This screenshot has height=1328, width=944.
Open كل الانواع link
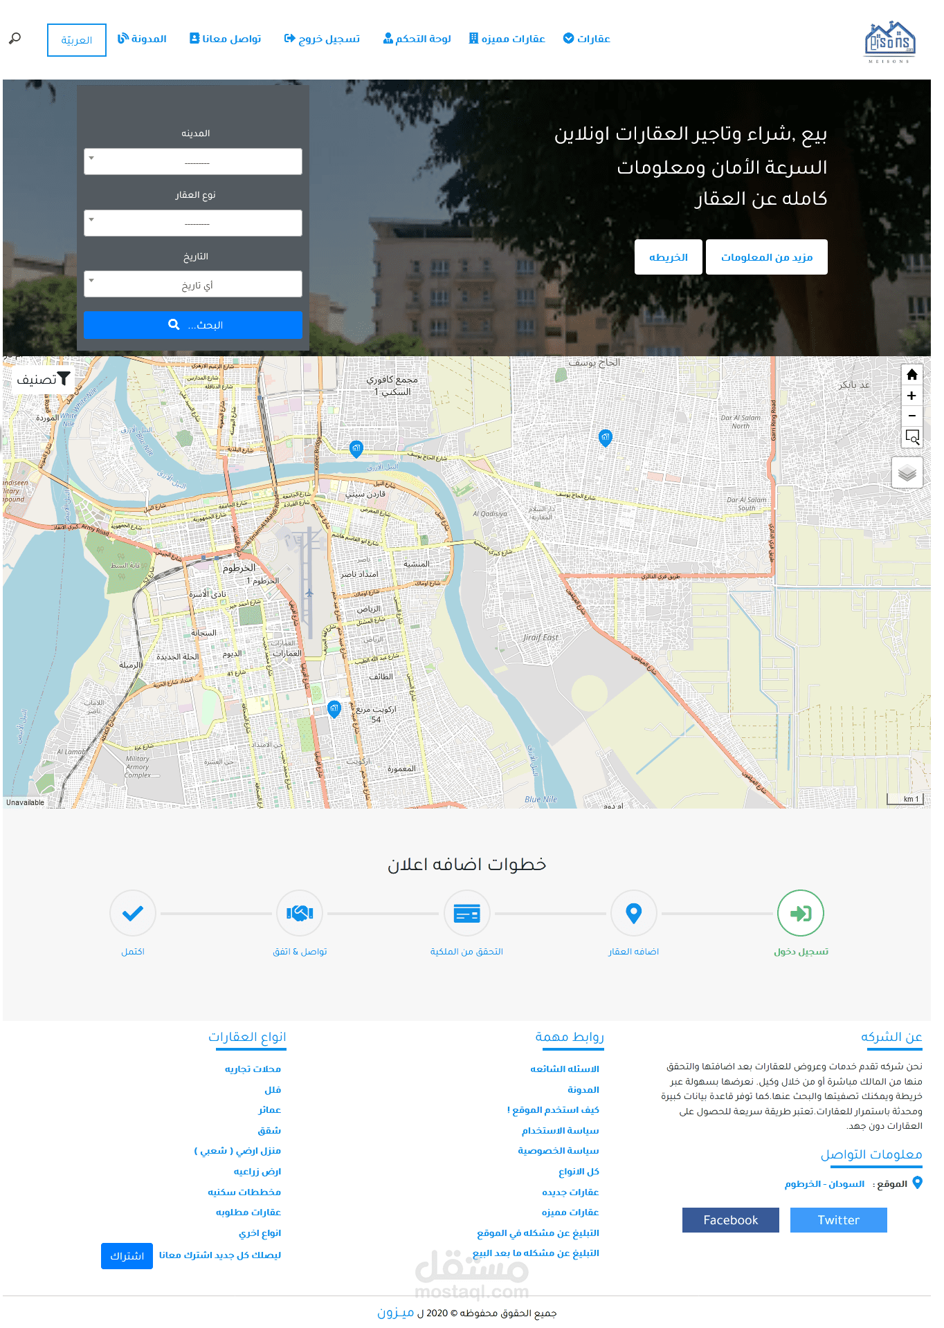(x=579, y=1172)
